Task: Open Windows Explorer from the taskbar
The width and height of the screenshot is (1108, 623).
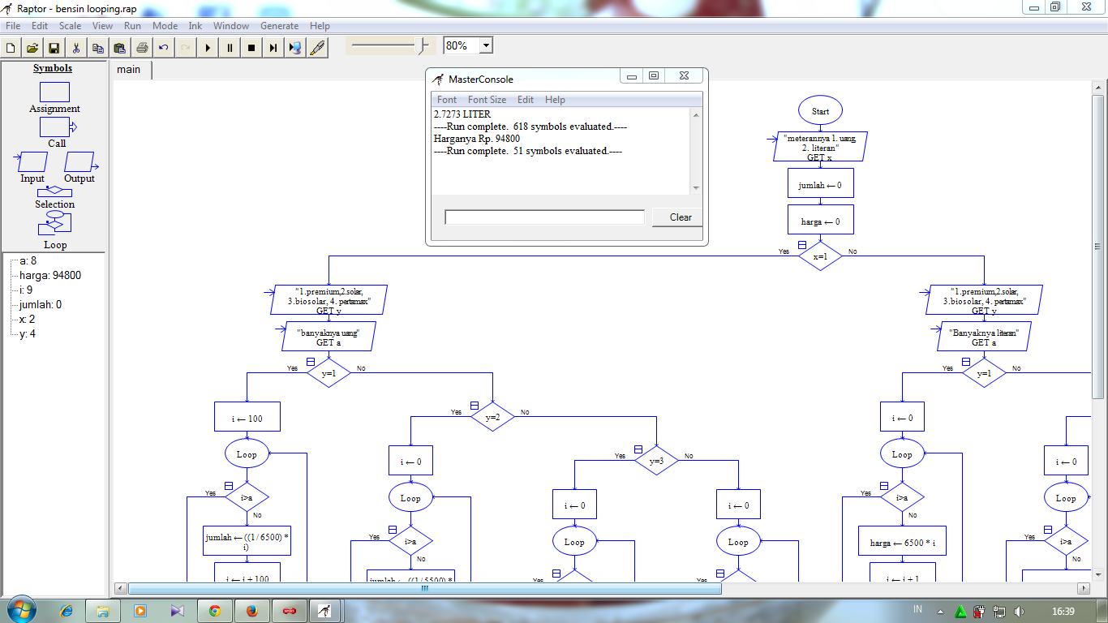Action: 103,610
